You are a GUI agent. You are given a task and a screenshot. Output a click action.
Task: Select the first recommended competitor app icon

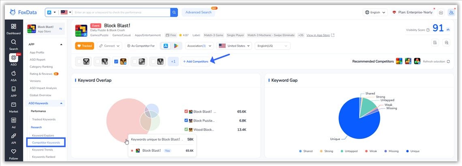[x=399, y=61]
